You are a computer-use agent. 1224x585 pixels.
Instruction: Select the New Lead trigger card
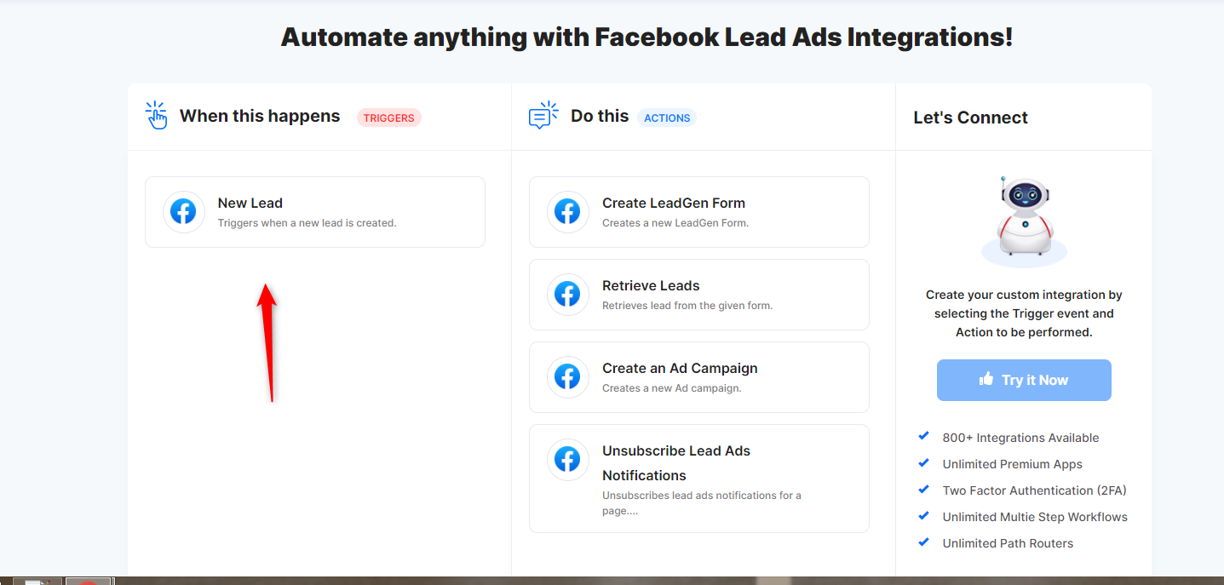coord(315,212)
